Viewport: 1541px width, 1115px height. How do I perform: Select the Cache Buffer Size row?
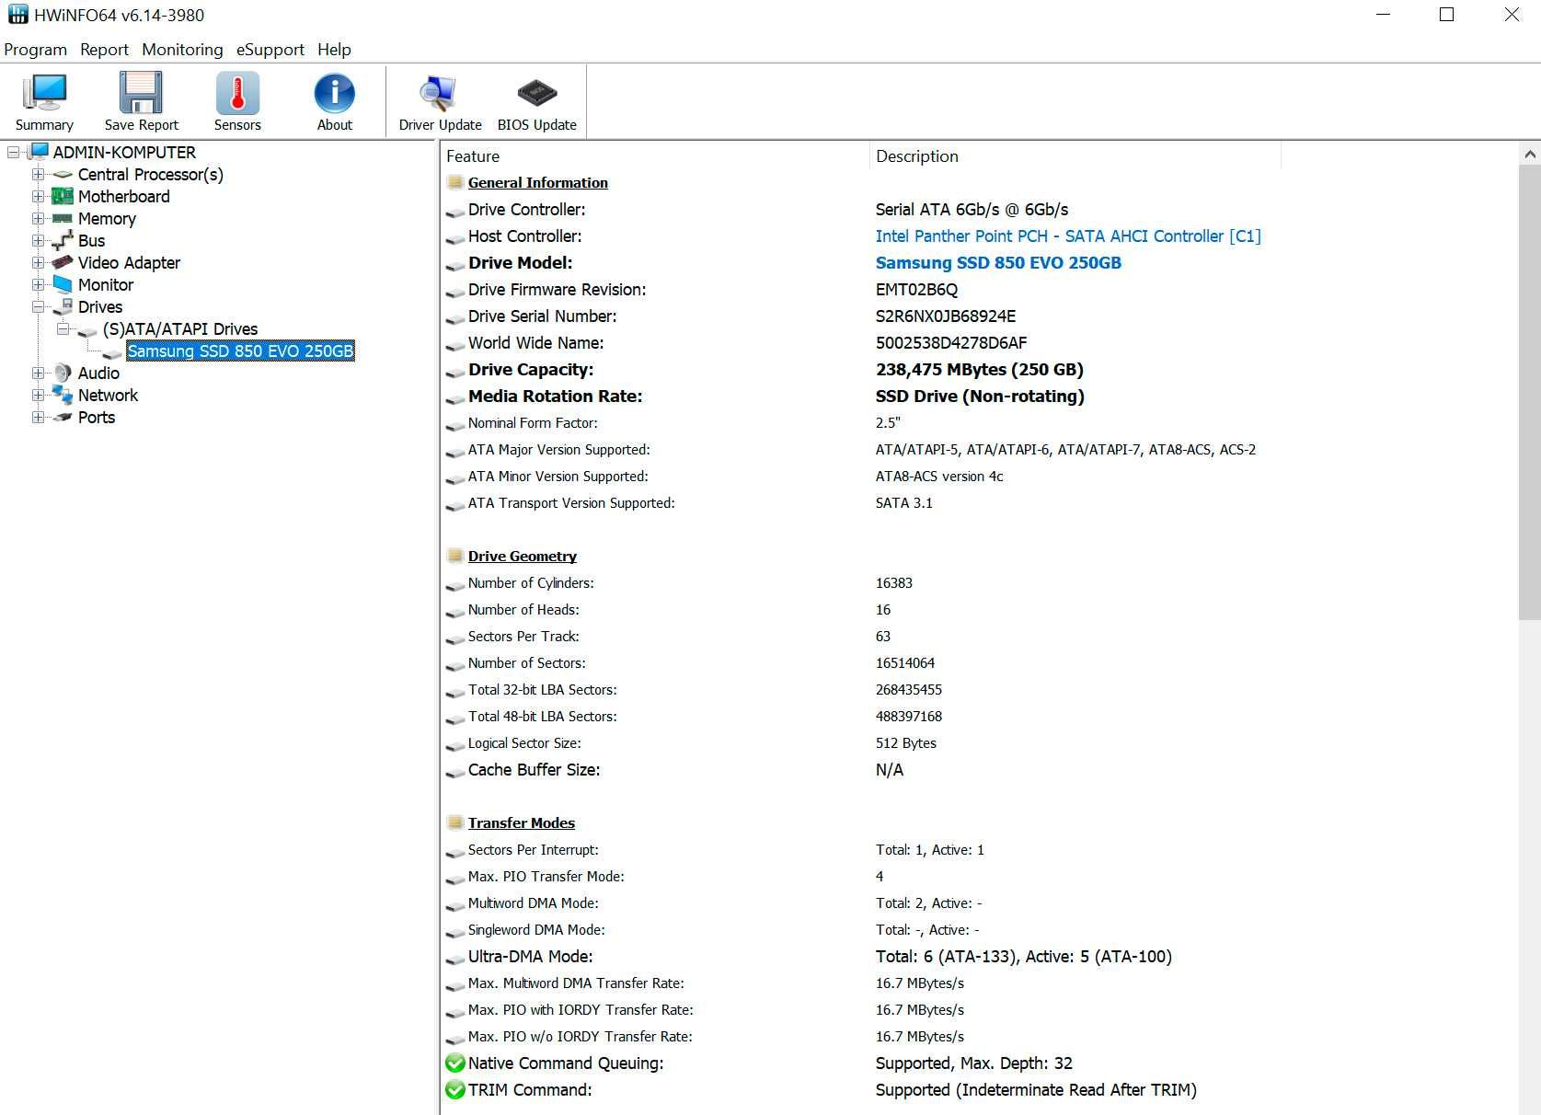point(980,770)
